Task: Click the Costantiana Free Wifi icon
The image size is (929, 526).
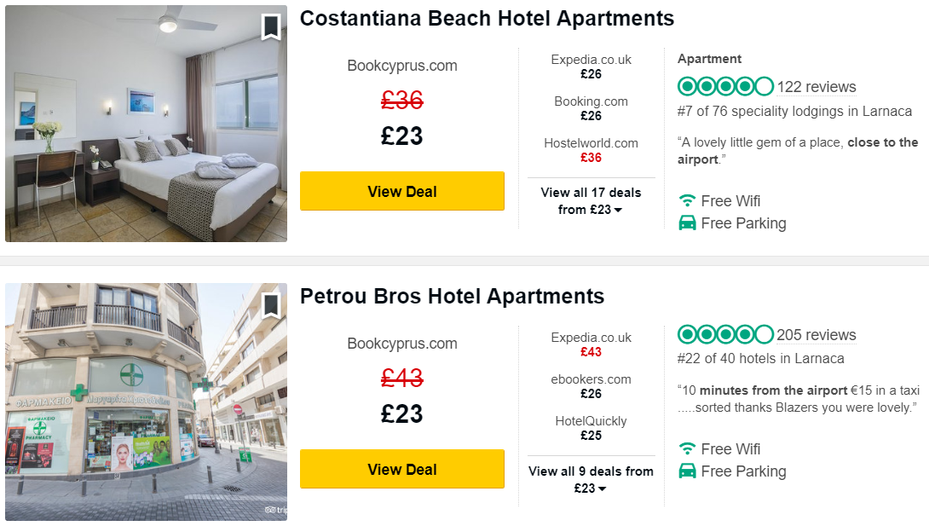Action: [687, 201]
